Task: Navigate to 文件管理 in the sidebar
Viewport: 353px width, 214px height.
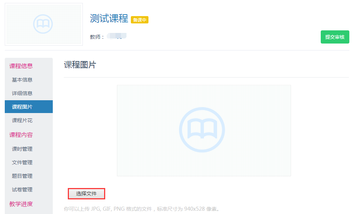Action: pyautogui.click(x=22, y=162)
